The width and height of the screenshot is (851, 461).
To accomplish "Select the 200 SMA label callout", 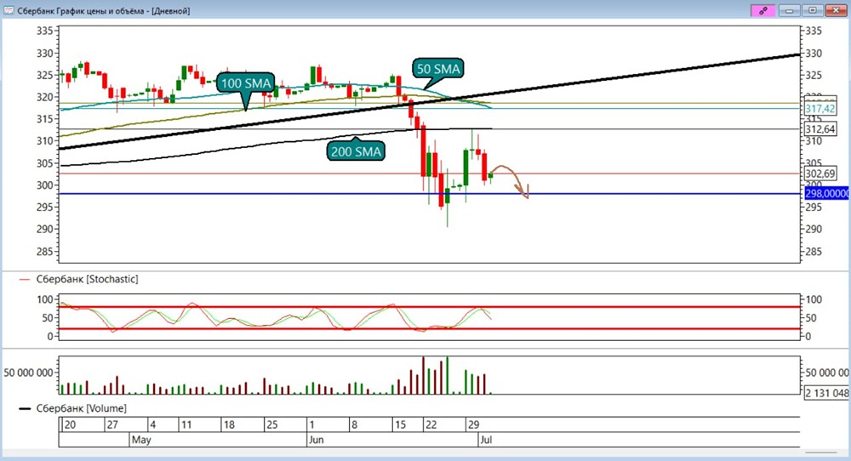I will click(x=356, y=151).
